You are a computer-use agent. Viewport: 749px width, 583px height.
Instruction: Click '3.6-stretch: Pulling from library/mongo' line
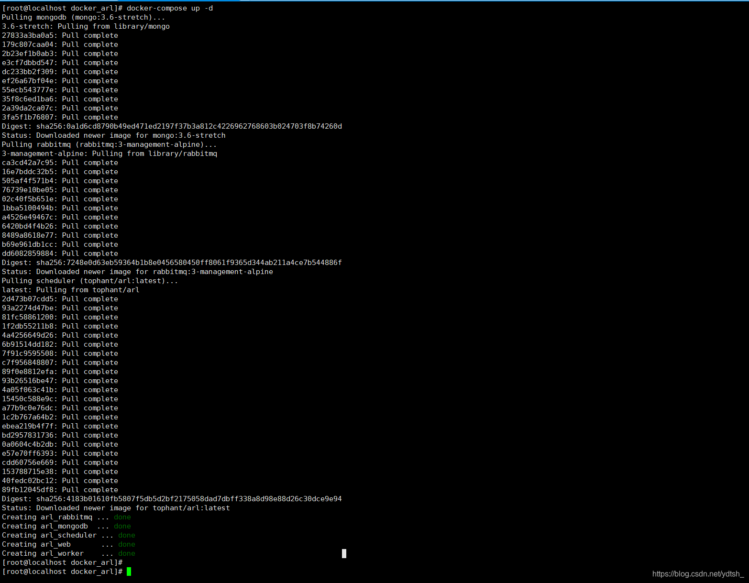[86, 26]
